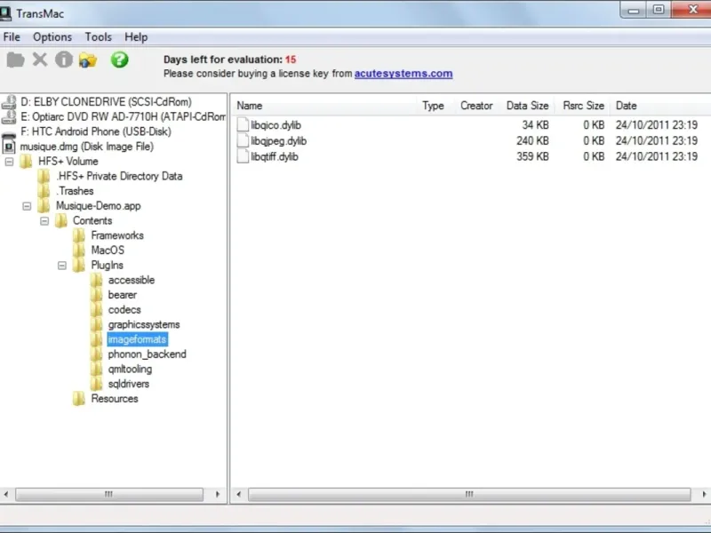Collapse the Contents tree node
This screenshot has width=711, height=533.
44,221
